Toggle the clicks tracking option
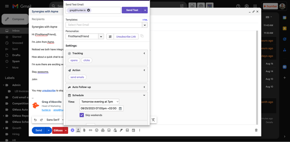 87,60
